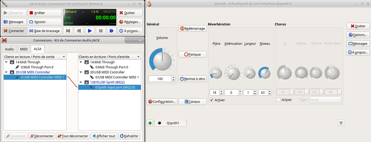Click the Pièce spinbox arrows showing 18
371x142 pixels.
tap(221, 93)
